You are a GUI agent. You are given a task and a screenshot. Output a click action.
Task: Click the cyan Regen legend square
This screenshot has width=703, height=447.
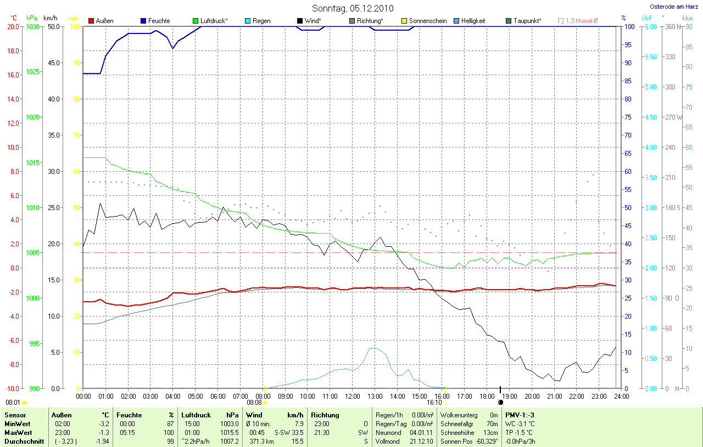248,21
